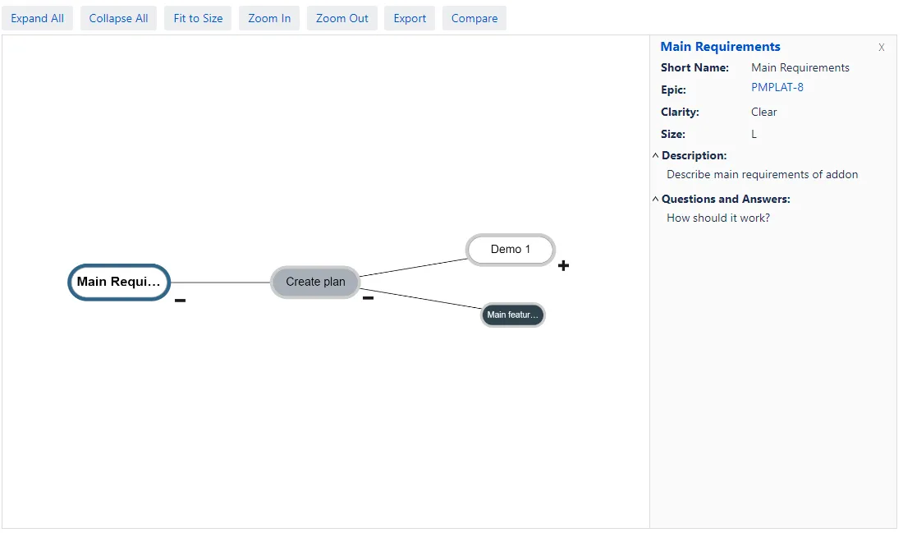Collapse the Main Requi… node with minus
Screen dimensions: 903x533
(x=181, y=301)
